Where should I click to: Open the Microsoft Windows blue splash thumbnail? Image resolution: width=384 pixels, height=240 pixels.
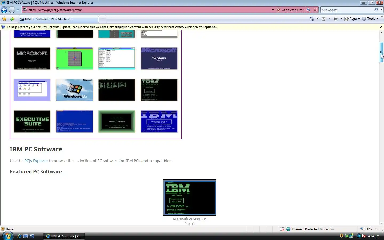click(159, 58)
